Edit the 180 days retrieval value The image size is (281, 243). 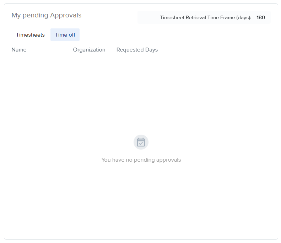tap(261, 17)
